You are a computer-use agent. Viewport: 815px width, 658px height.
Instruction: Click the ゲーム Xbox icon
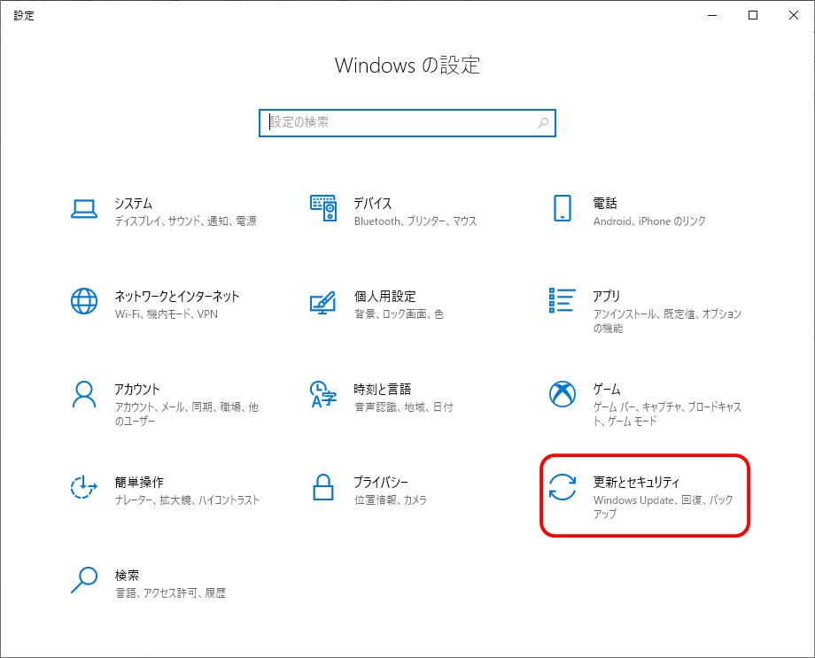563,394
